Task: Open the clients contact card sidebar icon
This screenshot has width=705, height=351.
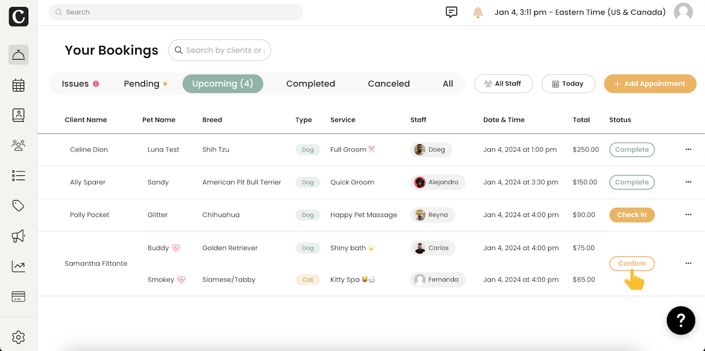Action: (x=18, y=115)
